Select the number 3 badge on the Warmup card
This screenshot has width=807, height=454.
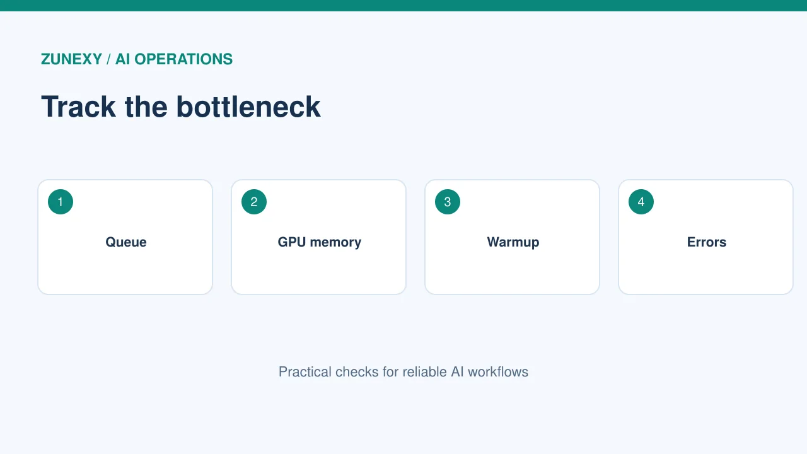448,202
